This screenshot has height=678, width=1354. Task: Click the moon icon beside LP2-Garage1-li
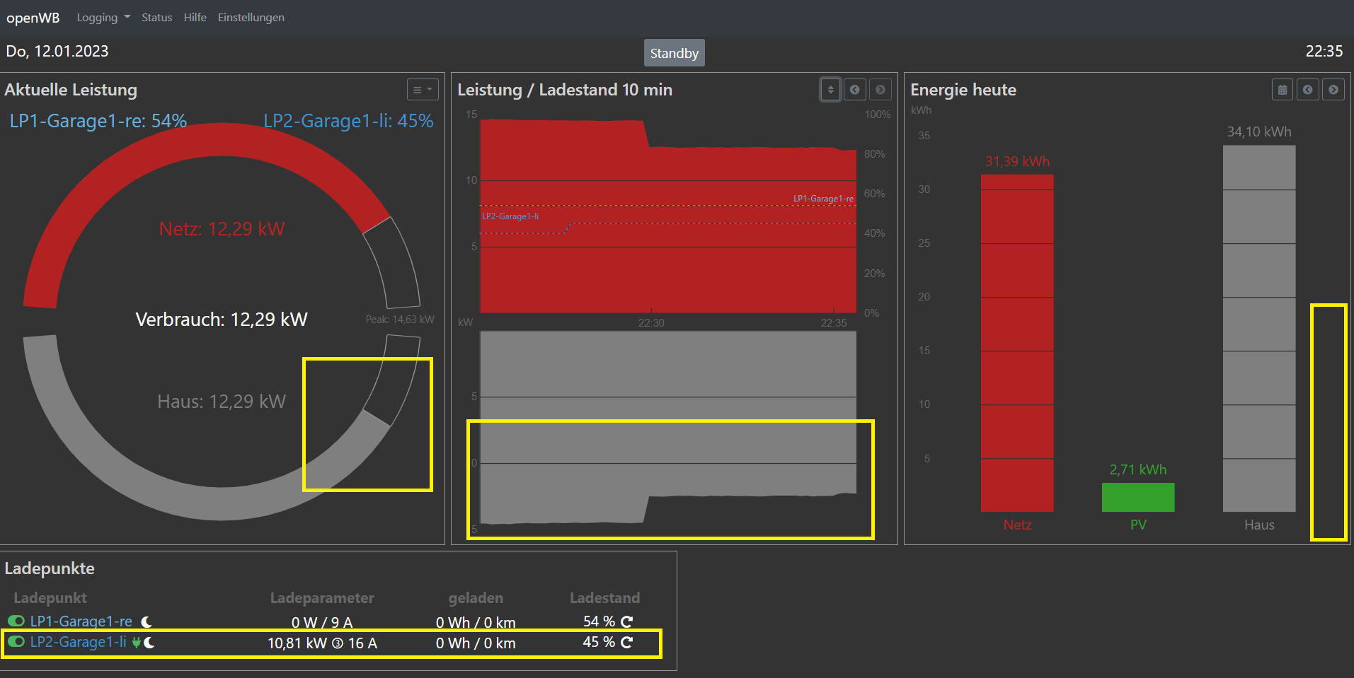click(x=149, y=643)
